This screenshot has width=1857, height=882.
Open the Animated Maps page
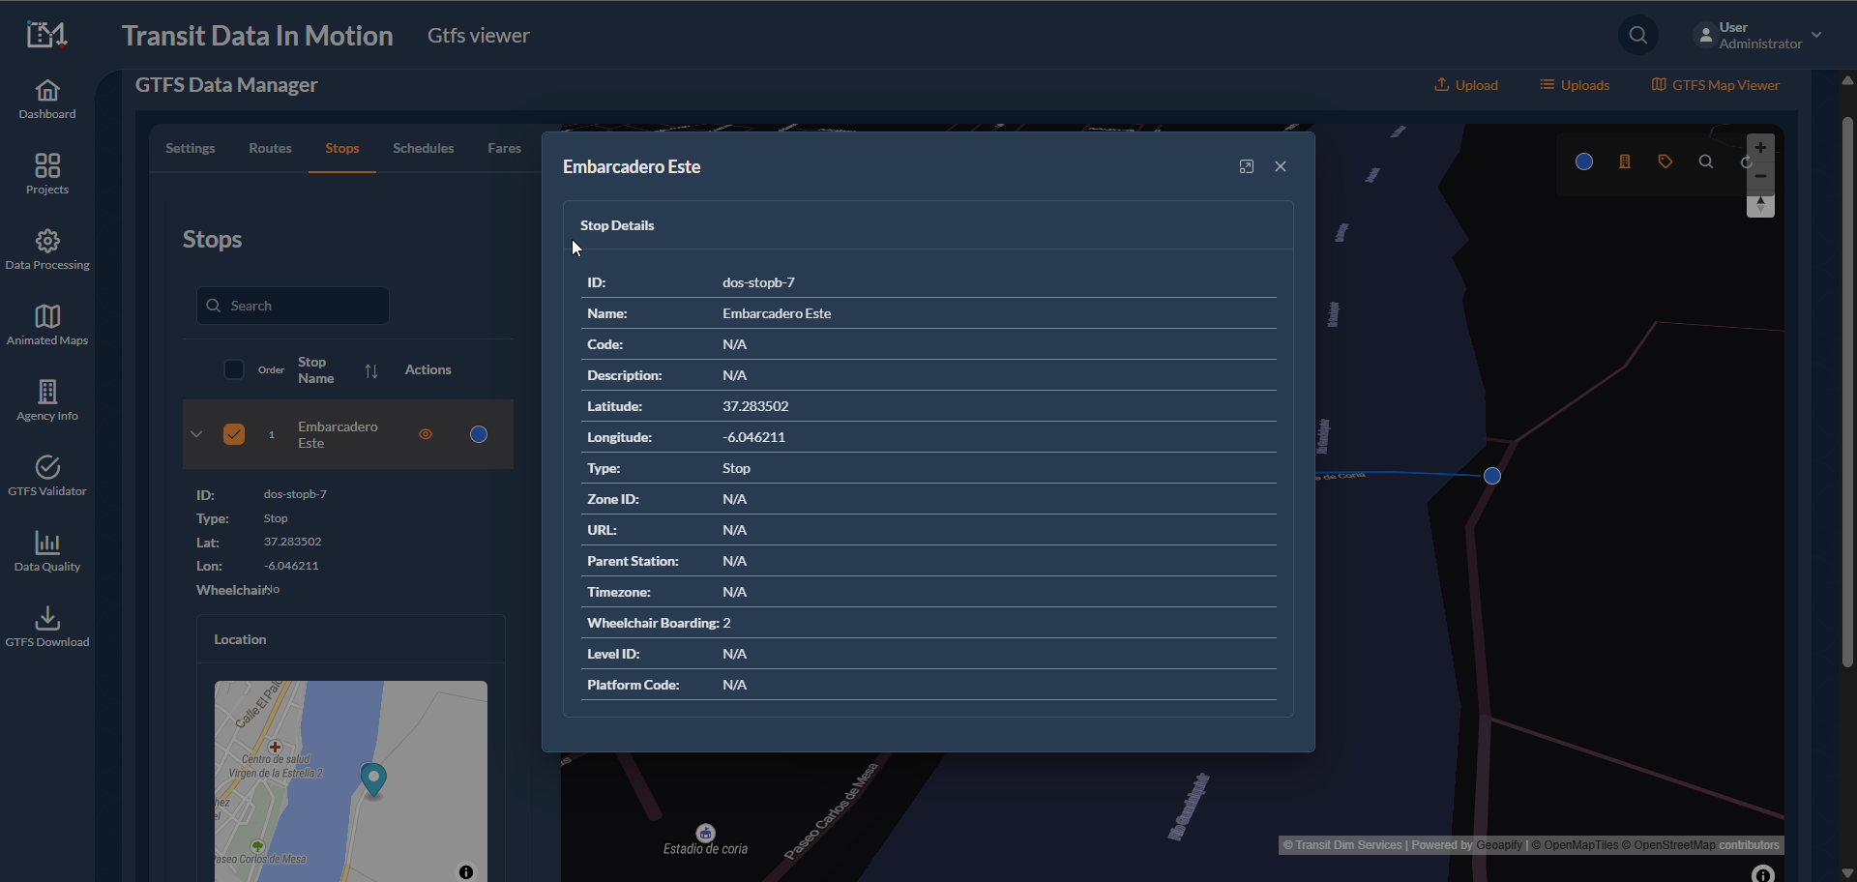(x=47, y=325)
